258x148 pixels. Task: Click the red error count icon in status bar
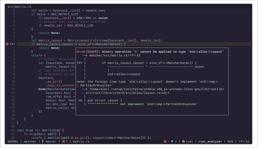[165, 141]
